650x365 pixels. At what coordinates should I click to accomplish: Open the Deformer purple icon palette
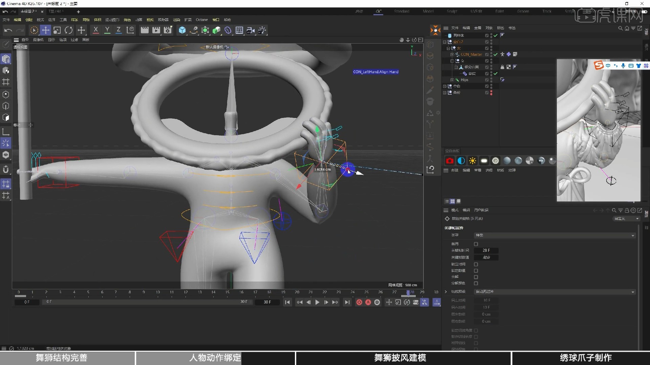(x=228, y=30)
